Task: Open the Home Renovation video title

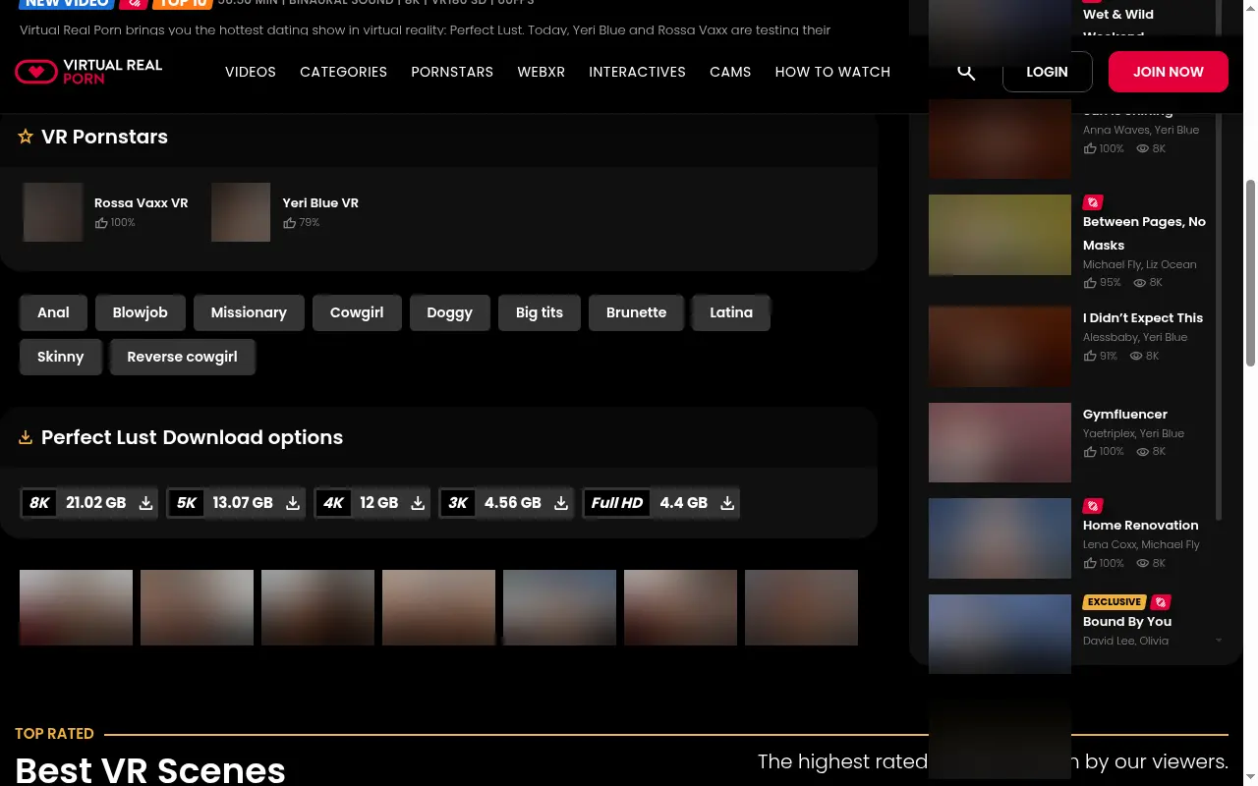Action: 1140,526
